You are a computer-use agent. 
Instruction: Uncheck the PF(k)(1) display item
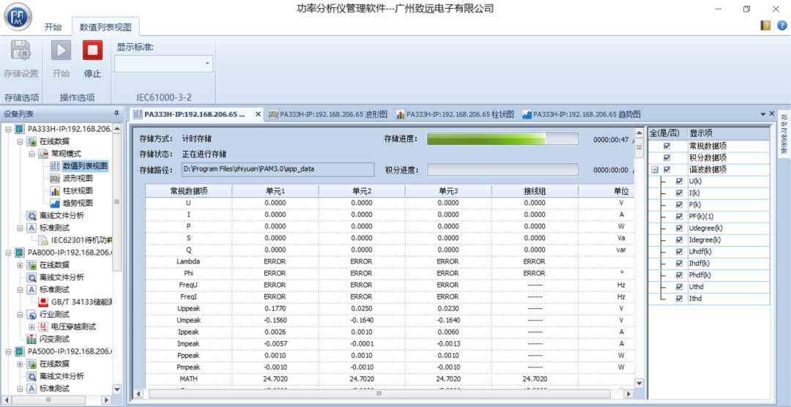(x=680, y=217)
